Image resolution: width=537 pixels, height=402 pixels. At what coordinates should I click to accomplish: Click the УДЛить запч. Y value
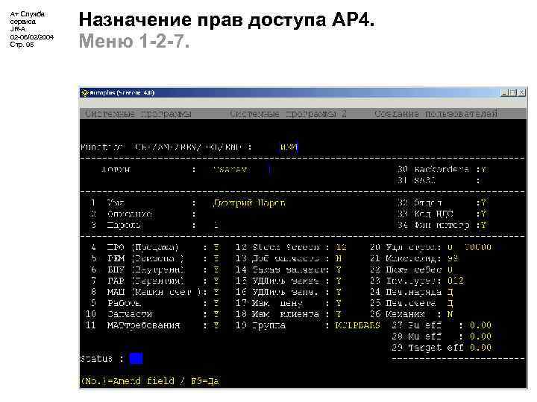tap(339, 292)
